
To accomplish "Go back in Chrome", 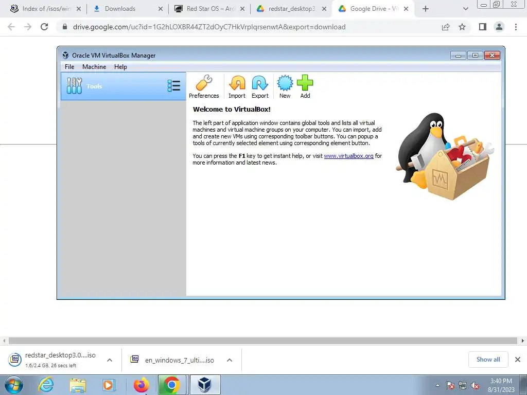I will (x=11, y=27).
